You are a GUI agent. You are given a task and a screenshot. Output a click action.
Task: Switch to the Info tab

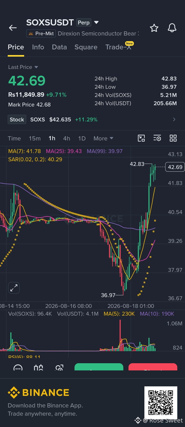click(x=38, y=47)
